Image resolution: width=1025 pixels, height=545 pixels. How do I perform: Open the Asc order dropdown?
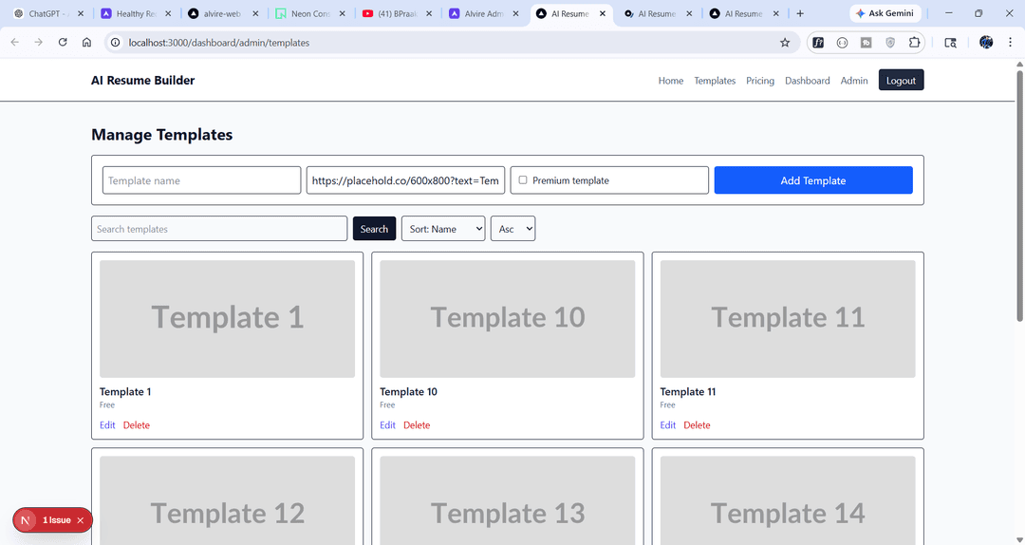513,228
